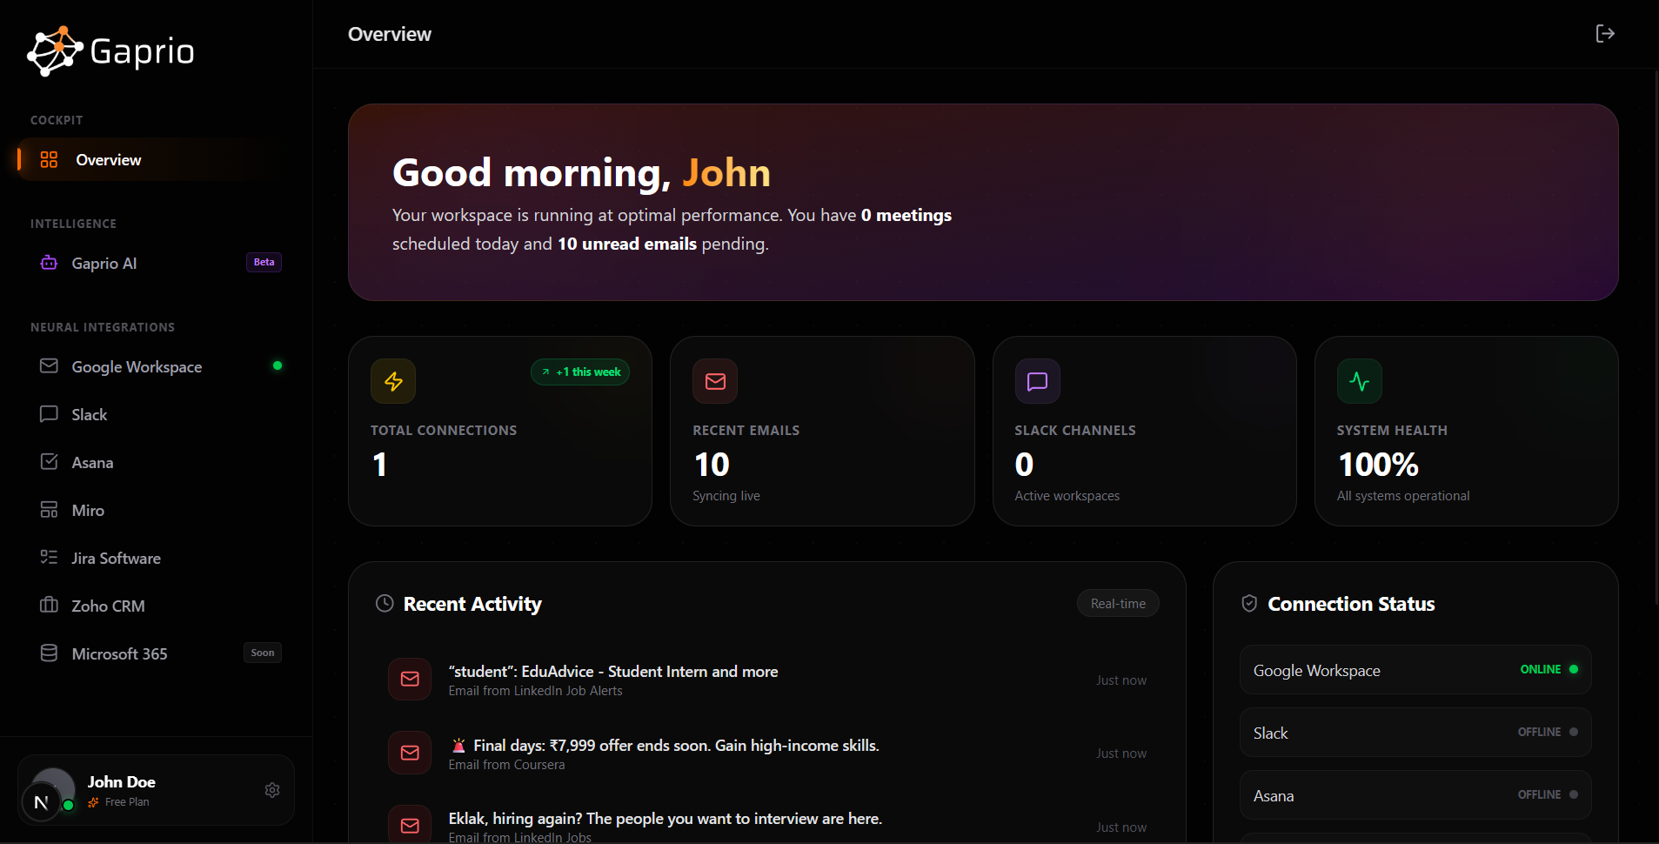Click the logout icon in the top right

(1605, 33)
